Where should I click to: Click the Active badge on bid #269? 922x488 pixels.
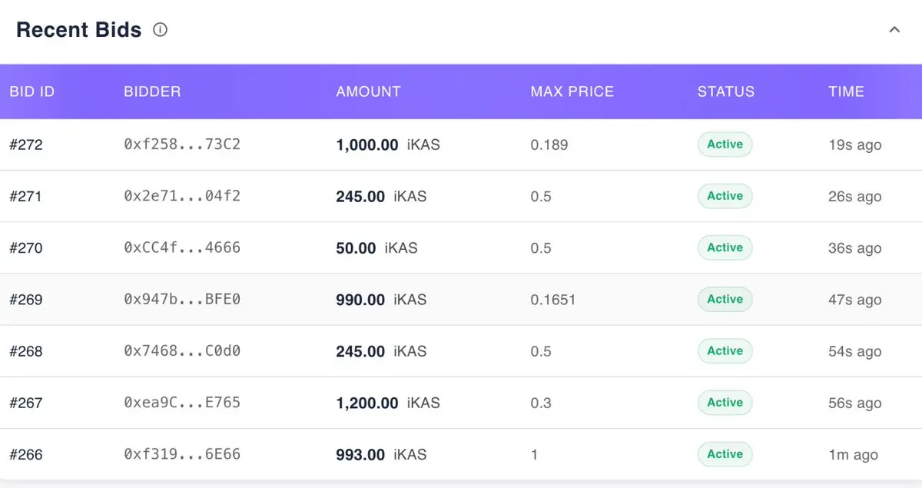coord(725,299)
